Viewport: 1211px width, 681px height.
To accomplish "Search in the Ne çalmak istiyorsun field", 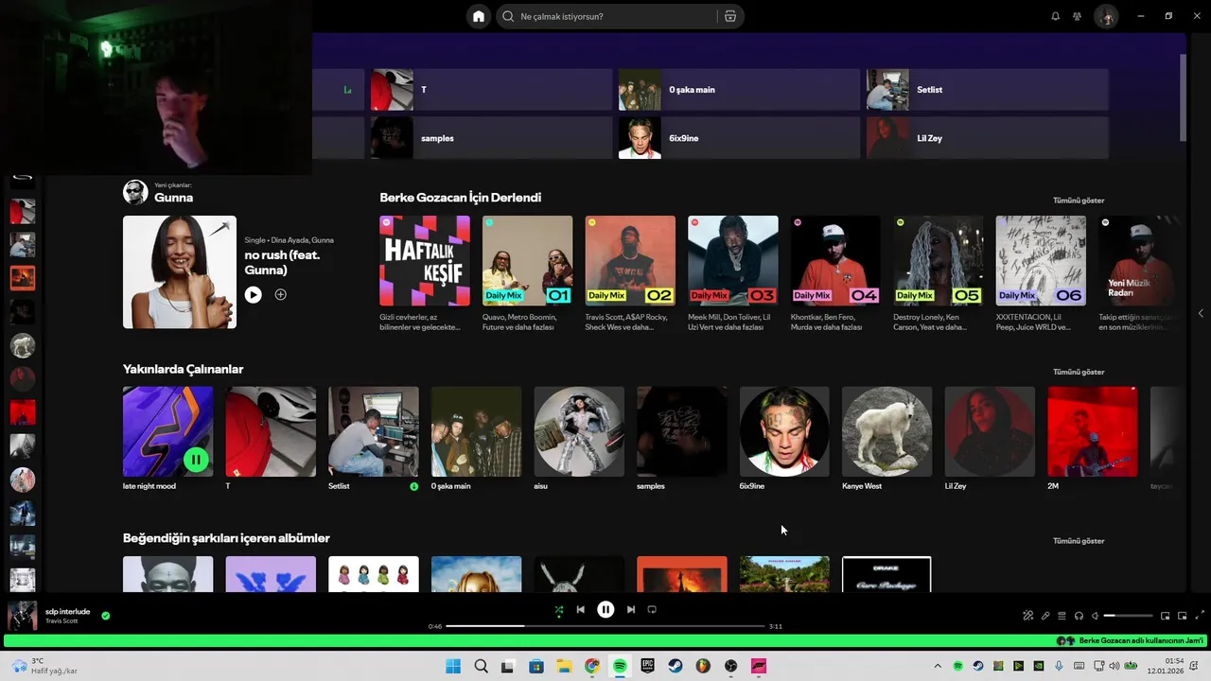I will (605, 16).
